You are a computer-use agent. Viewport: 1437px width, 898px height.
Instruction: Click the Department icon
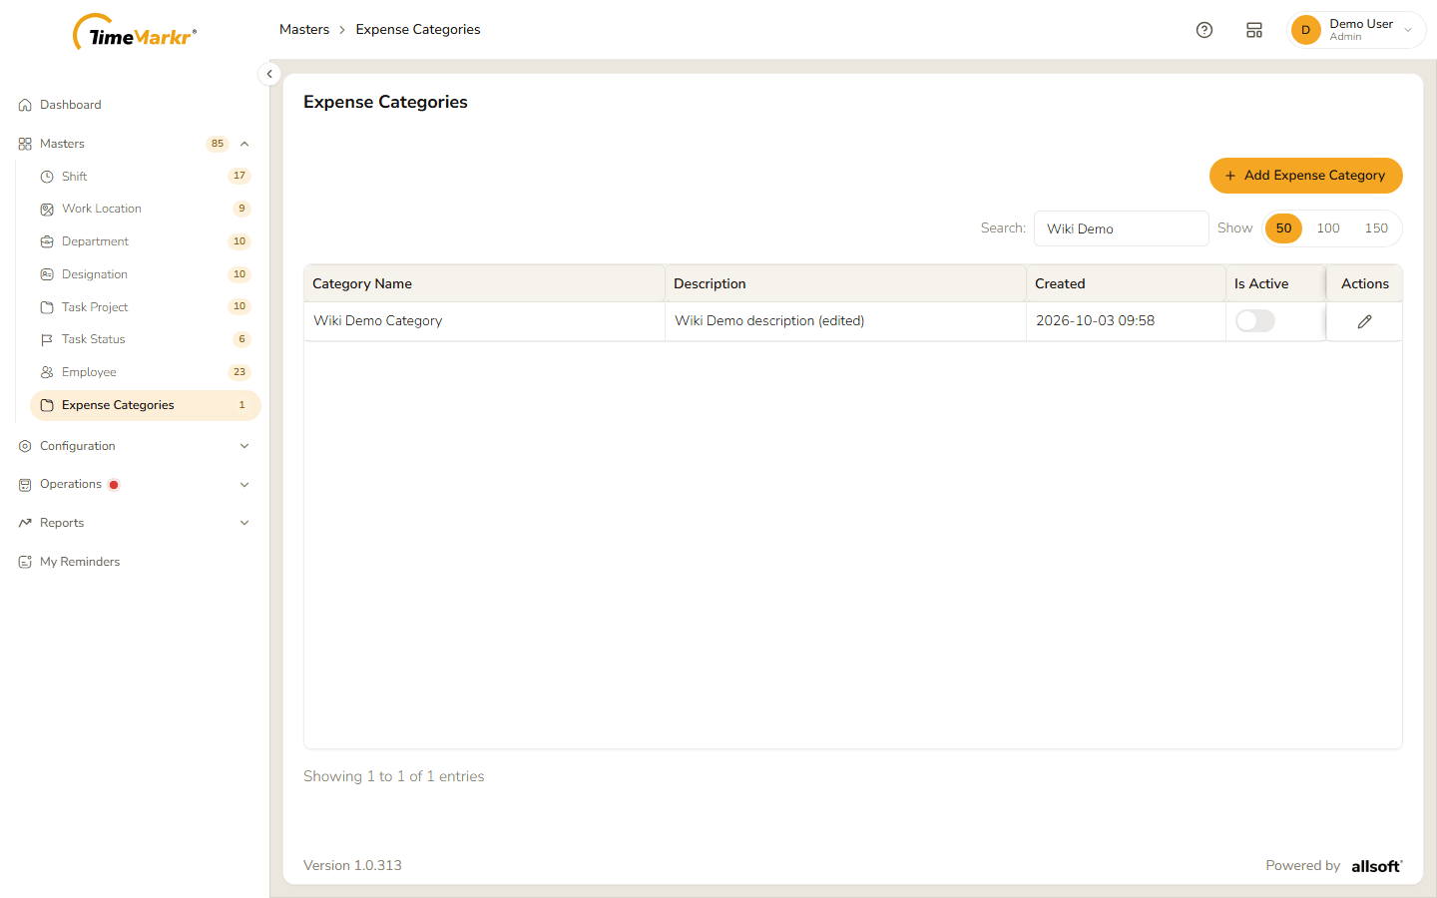pos(47,241)
